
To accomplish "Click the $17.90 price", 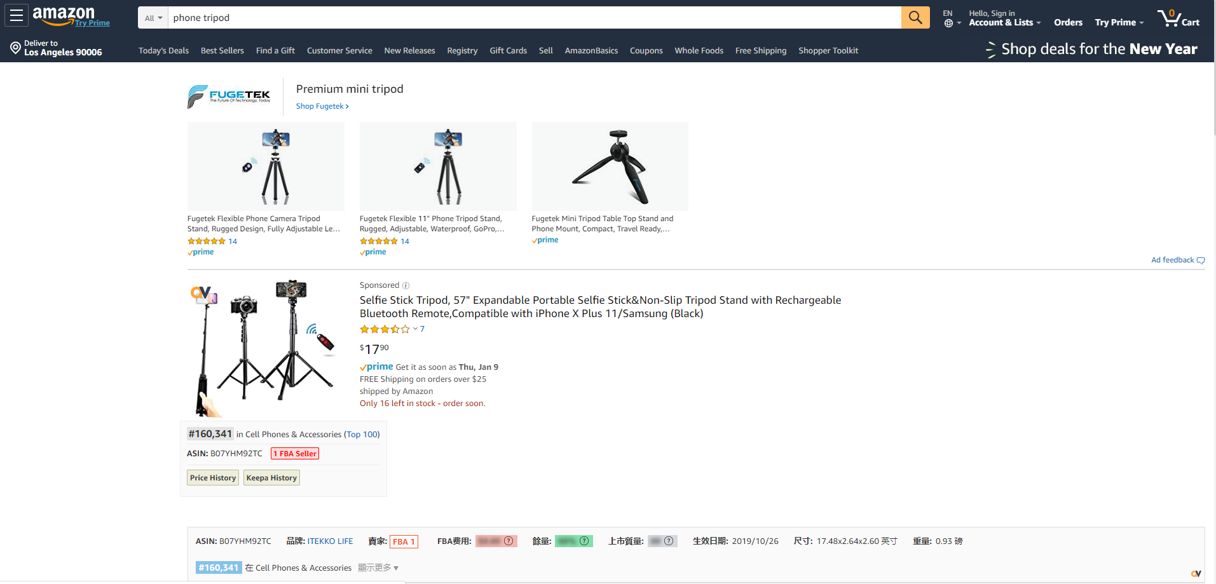I will click(374, 349).
